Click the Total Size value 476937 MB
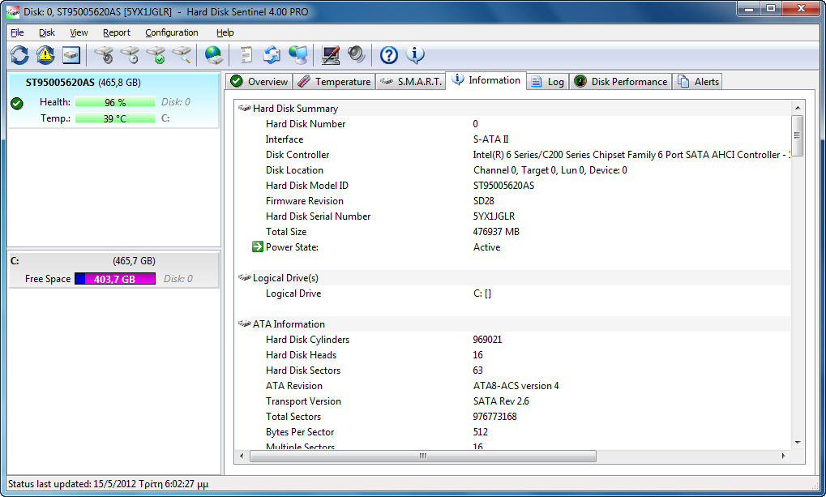Screen dimensions: 826x497 [x=496, y=231]
